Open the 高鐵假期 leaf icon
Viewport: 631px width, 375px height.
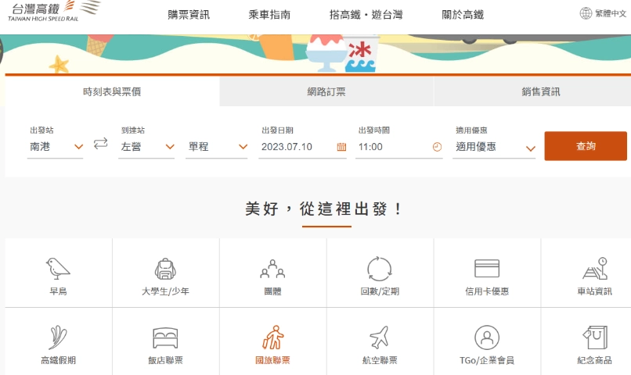[x=58, y=337]
